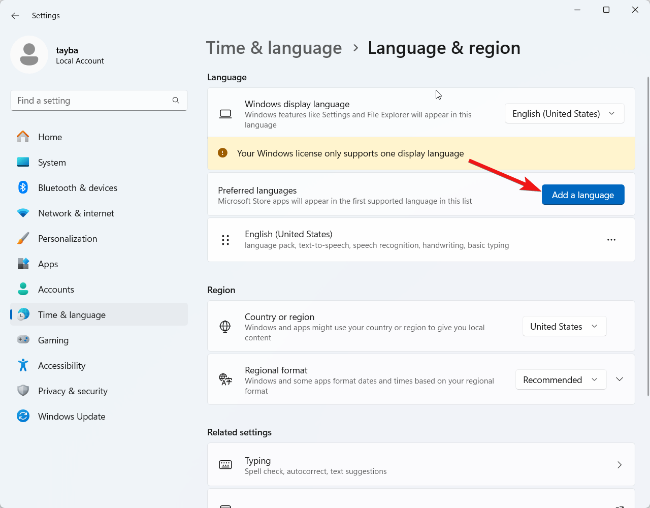Click the Gaming controller icon
The height and width of the screenshot is (508, 650).
click(23, 340)
